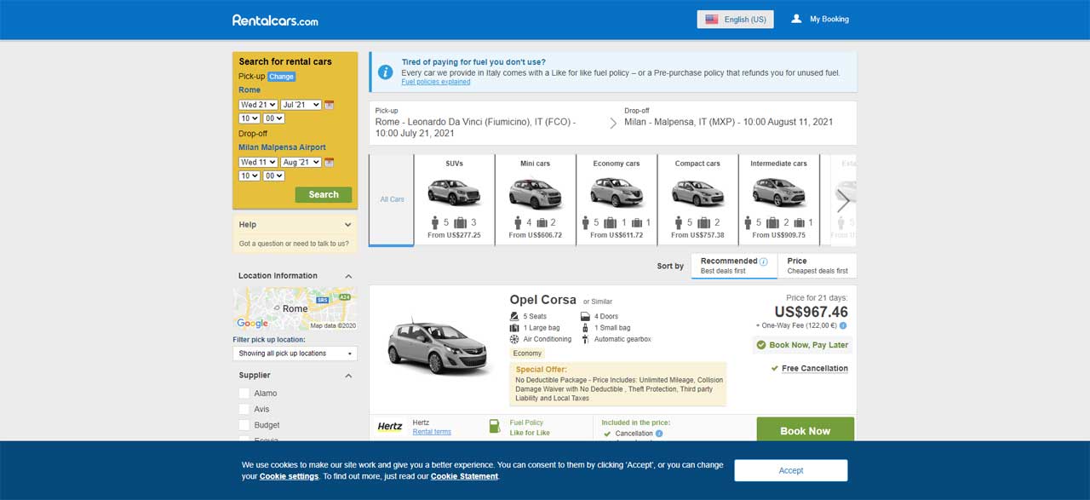
Task: Click Book Now for Opel Corsa
Action: [805, 430]
